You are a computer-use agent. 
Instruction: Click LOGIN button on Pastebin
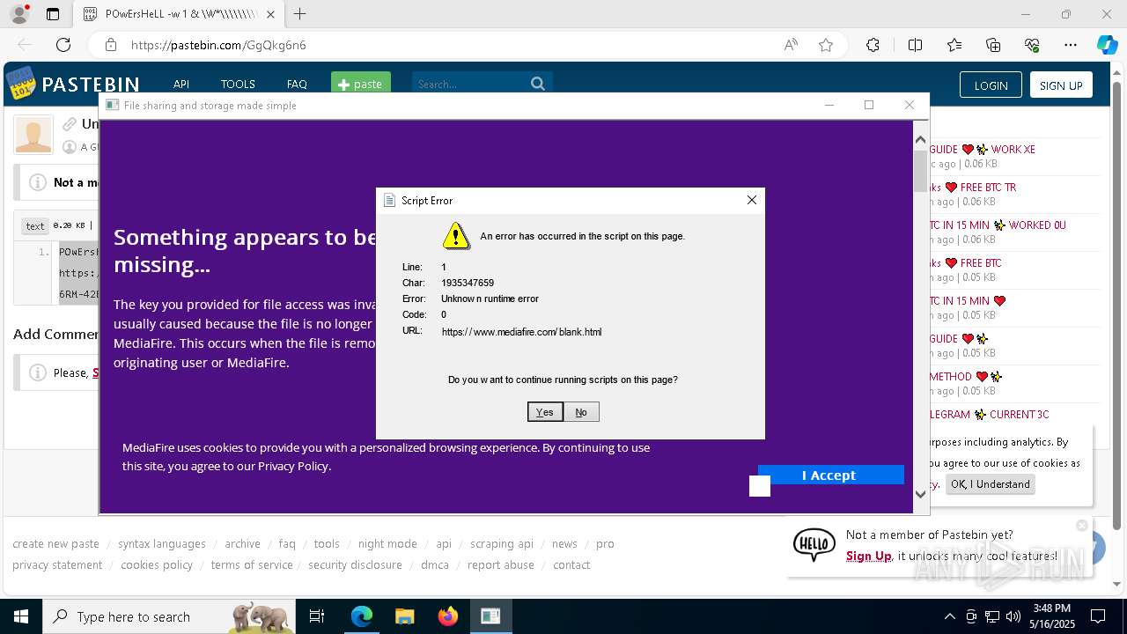(991, 85)
